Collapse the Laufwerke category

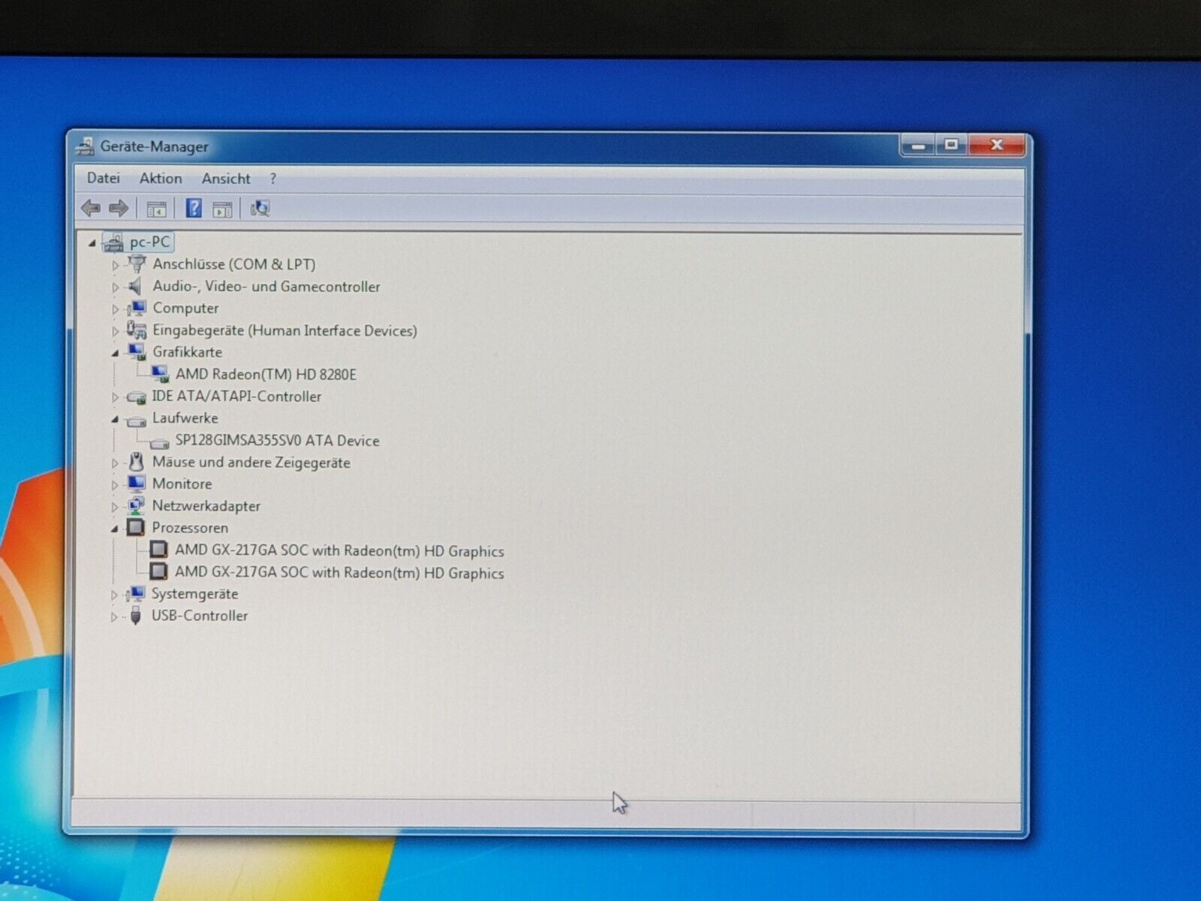pyautogui.click(x=115, y=419)
